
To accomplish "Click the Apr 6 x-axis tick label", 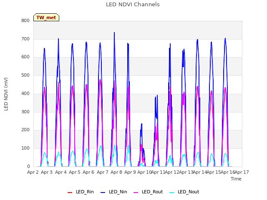I will click(x=88, y=172).
